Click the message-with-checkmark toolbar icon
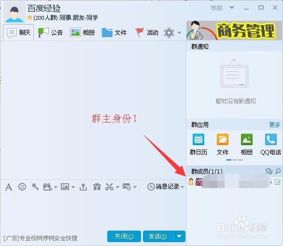Viewport: 283px width, 246px height. pos(127,187)
